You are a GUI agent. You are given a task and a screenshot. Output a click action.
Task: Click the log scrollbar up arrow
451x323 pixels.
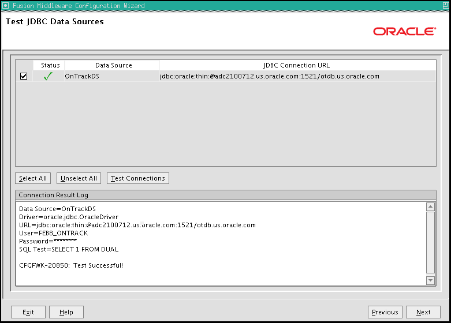430,206
